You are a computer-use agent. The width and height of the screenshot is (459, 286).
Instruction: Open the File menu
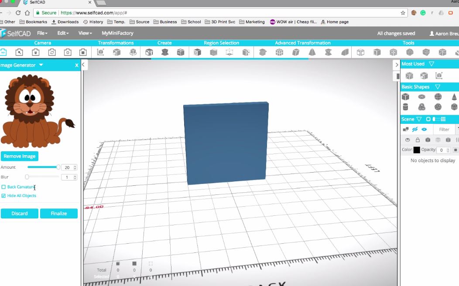pos(42,33)
